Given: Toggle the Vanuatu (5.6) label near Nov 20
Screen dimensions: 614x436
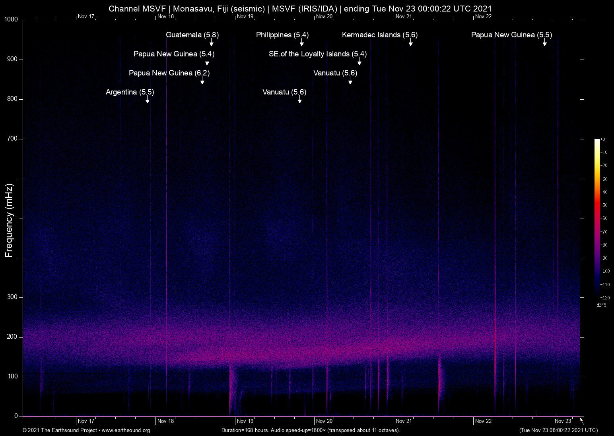Looking at the screenshot, I should [x=335, y=73].
